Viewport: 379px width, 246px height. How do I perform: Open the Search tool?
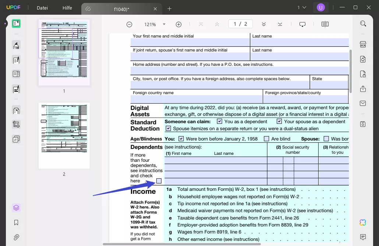(363, 23)
